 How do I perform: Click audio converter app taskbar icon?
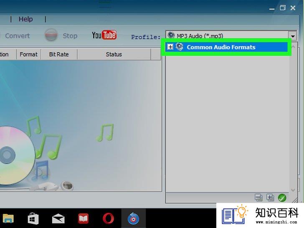(x=133, y=218)
